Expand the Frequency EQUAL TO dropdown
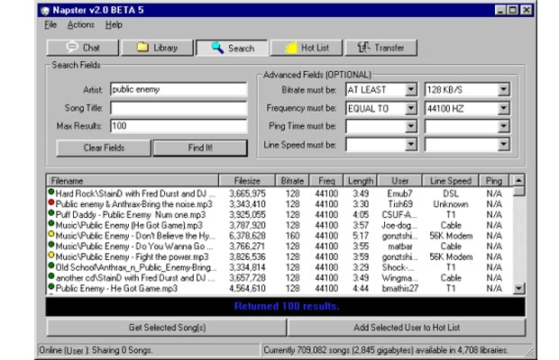The image size is (559, 360). (x=411, y=108)
